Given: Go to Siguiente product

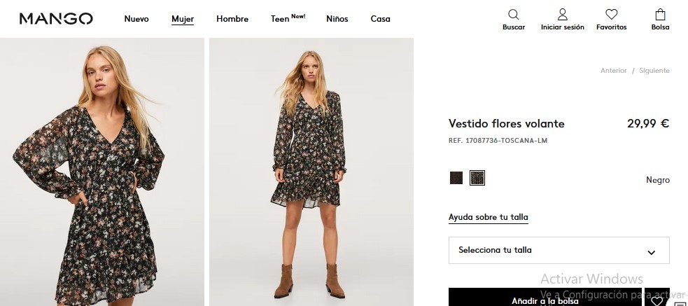Looking at the screenshot, I should 654,71.
